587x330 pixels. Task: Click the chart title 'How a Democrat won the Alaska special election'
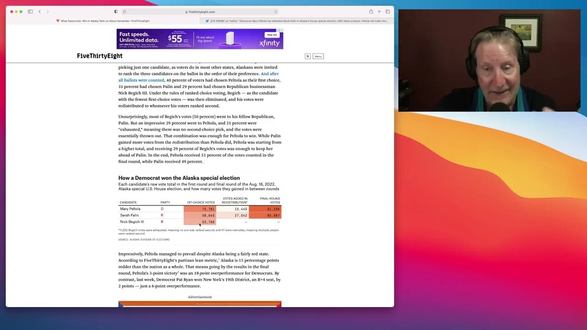click(x=179, y=178)
